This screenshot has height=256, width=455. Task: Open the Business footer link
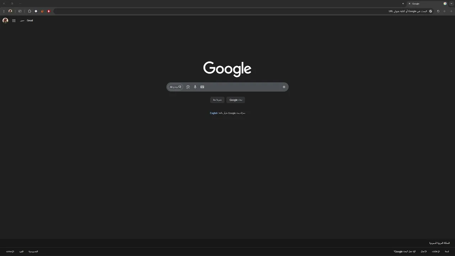424,251
